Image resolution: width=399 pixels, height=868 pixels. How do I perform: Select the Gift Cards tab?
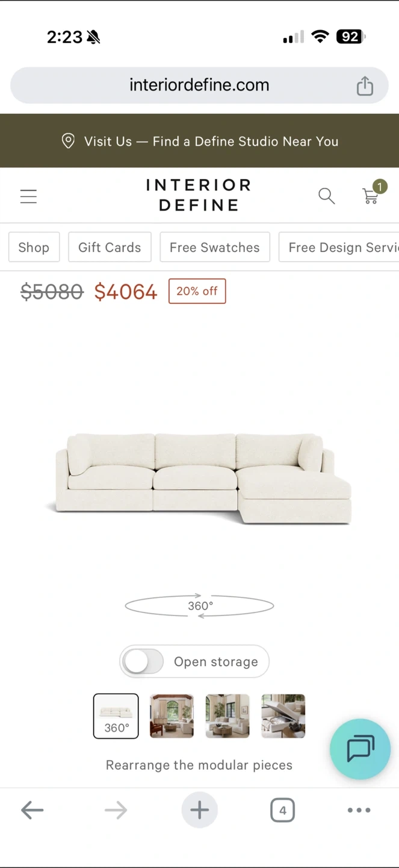(x=110, y=247)
